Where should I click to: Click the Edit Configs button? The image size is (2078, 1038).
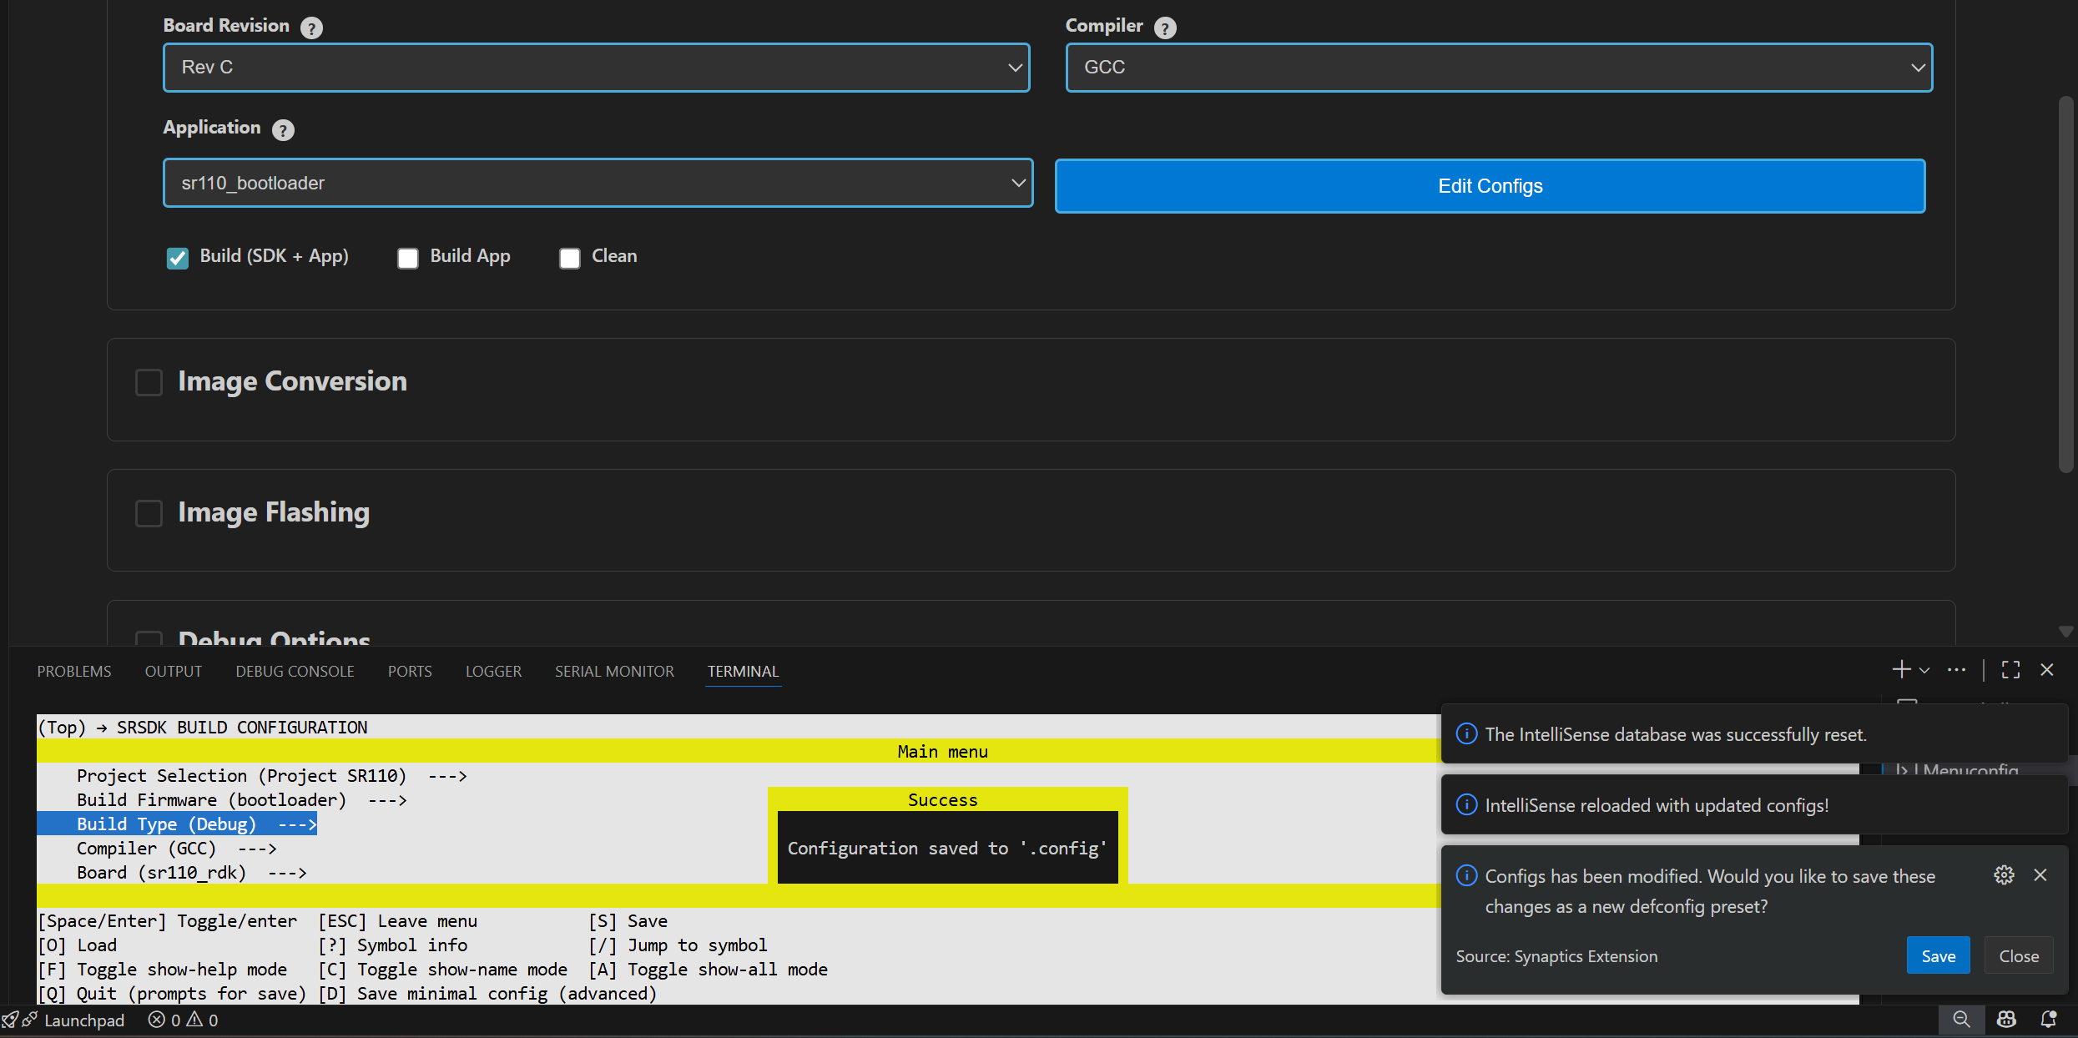1490,186
